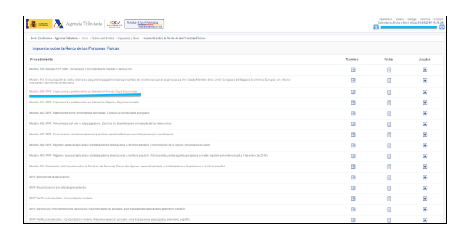This screenshot has width=473, height=244.
Task: Open Modelo 145 Retenciones sobre rendimientos del trabajo
Action: [x=90, y=113]
